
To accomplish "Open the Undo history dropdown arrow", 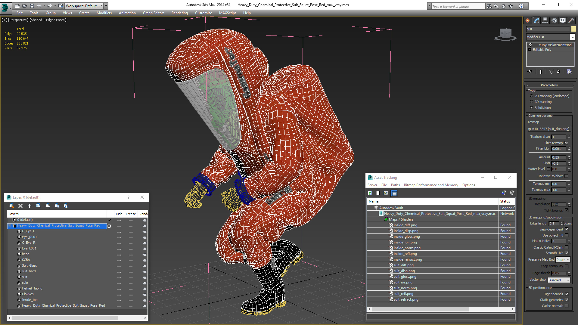I will pos(44,6).
